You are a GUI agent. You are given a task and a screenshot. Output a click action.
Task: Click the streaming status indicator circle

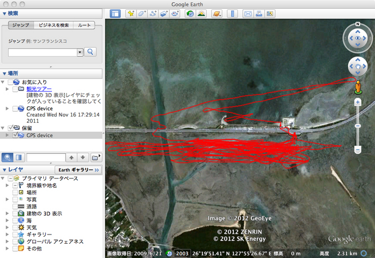364,254
